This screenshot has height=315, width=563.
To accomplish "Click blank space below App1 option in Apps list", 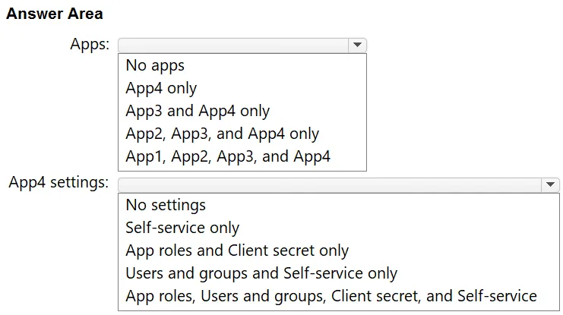I will tap(242, 168).
